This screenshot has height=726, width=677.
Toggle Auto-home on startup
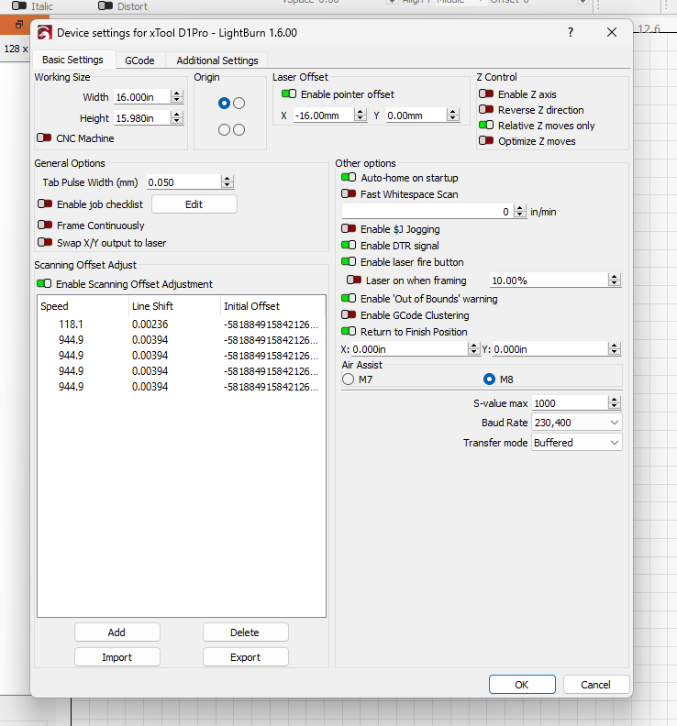click(x=349, y=177)
